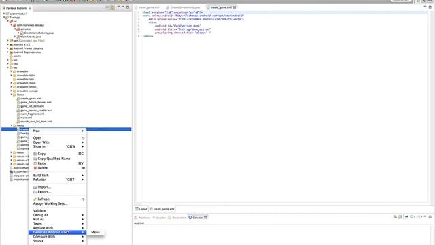Click Import icon in context menu
435x245 pixels.
pos(35,187)
